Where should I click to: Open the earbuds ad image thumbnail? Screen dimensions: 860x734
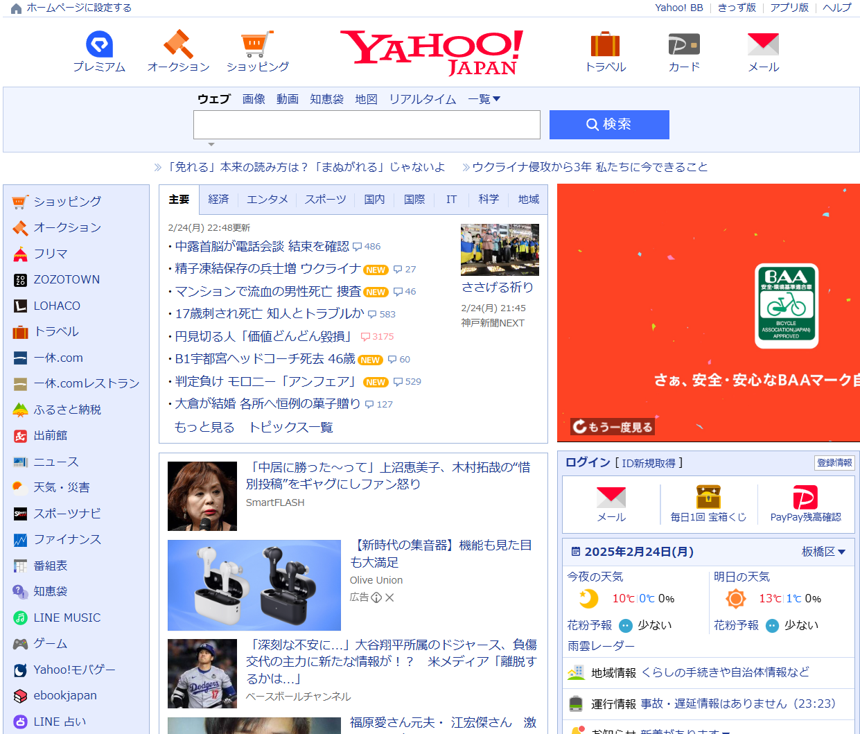pos(254,585)
